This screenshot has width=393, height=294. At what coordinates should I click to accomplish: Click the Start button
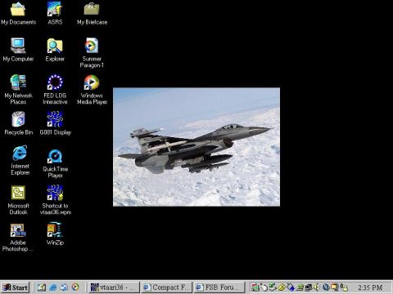tap(16, 287)
